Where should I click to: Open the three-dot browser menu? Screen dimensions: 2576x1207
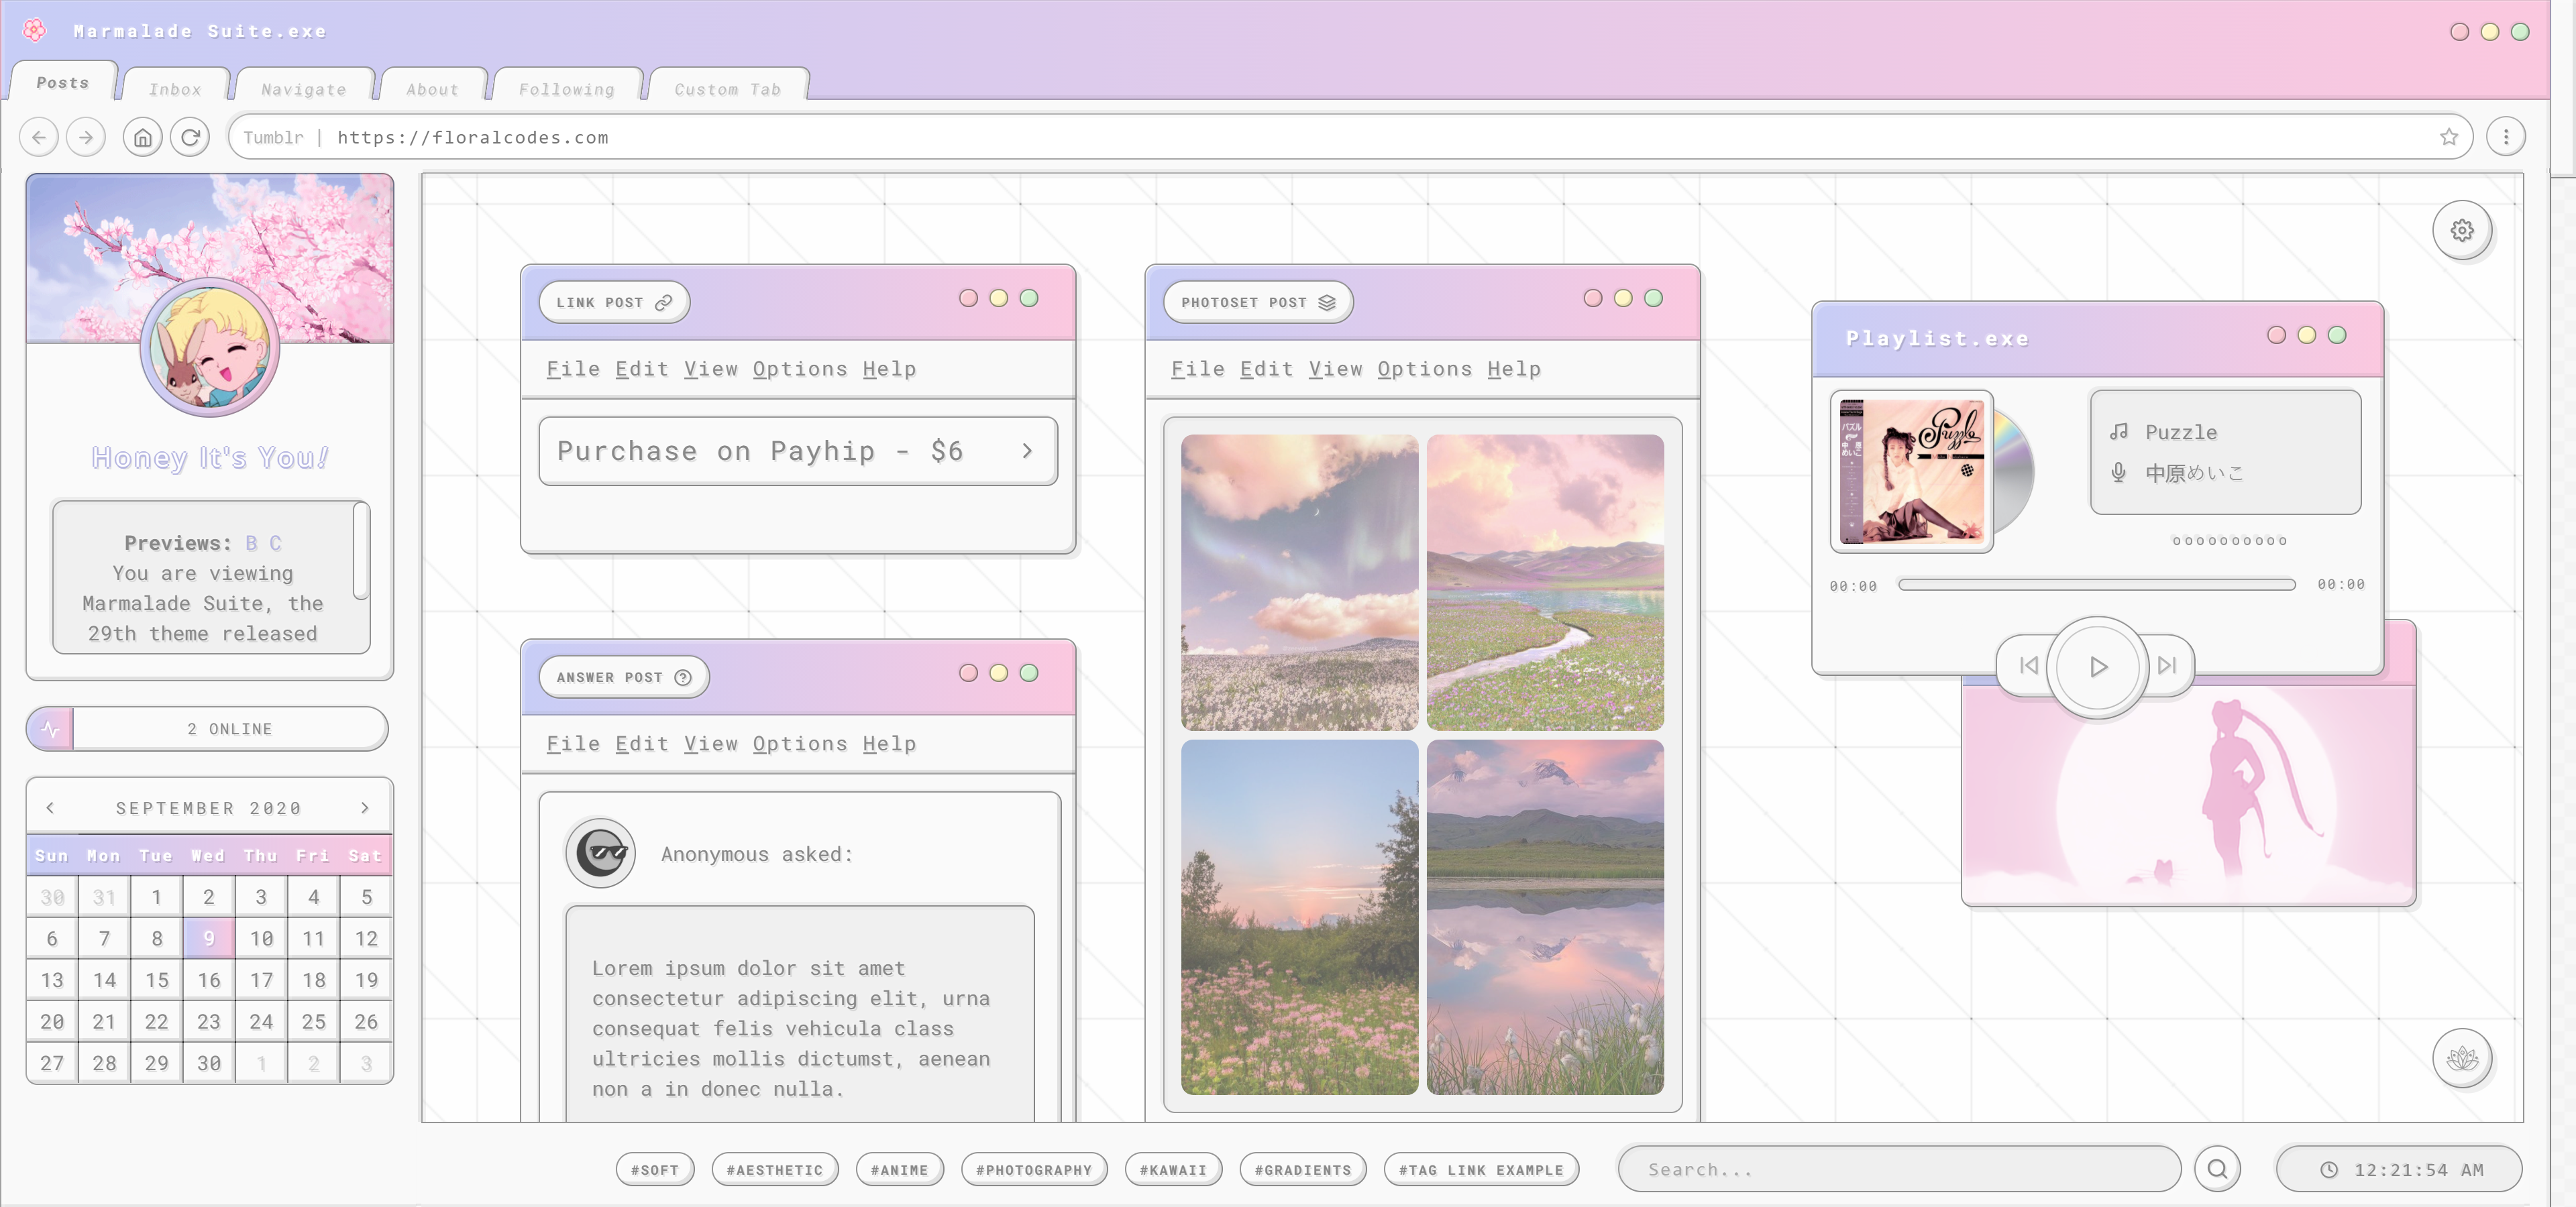(2505, 137)
